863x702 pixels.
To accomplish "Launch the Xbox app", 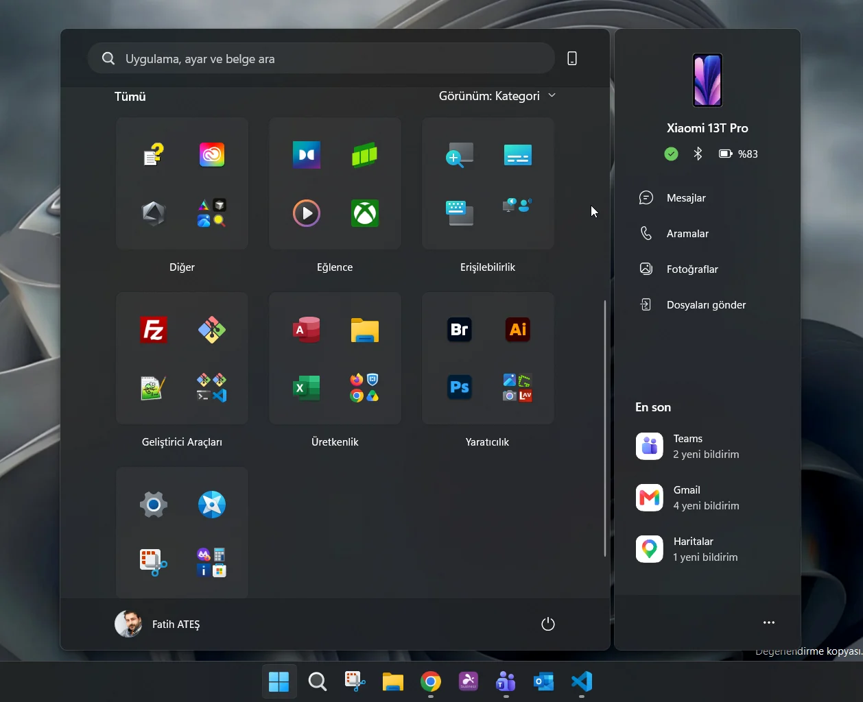I will click(365, 213).
